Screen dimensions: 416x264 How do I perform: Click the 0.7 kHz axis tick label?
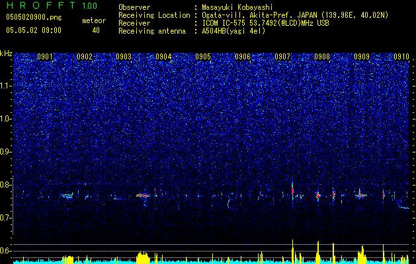click(x=6, y=218)
